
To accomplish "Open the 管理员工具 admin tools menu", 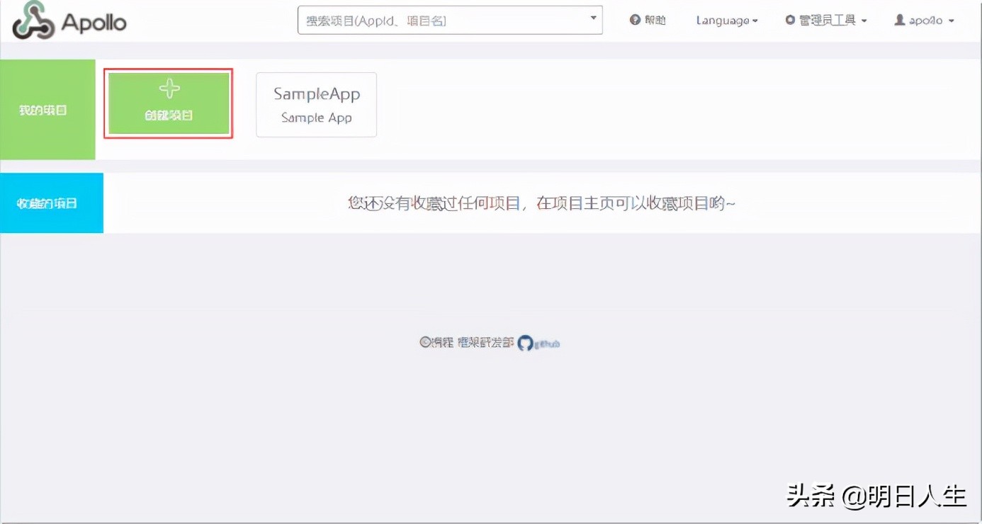I will pos(826,21).
